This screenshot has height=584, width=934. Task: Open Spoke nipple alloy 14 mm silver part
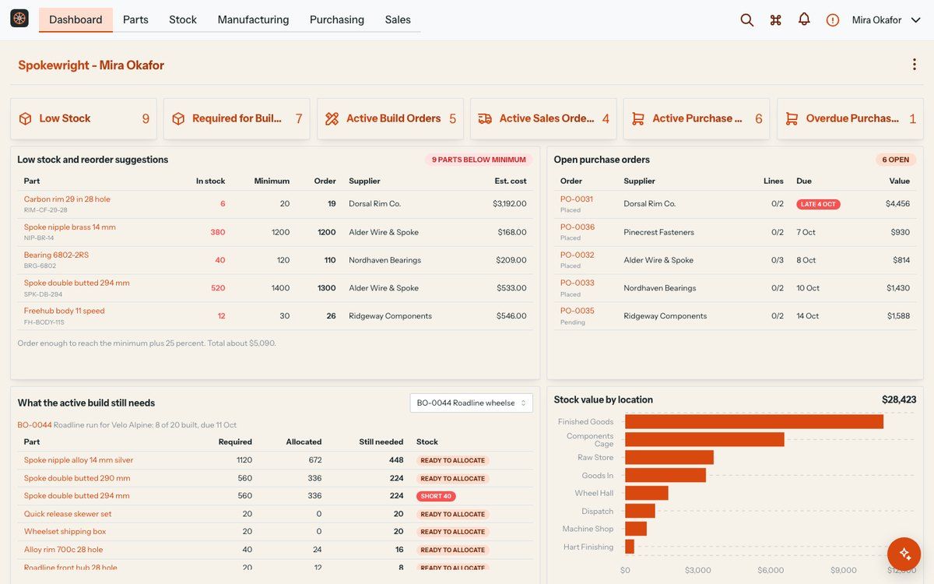pos(79,460)
